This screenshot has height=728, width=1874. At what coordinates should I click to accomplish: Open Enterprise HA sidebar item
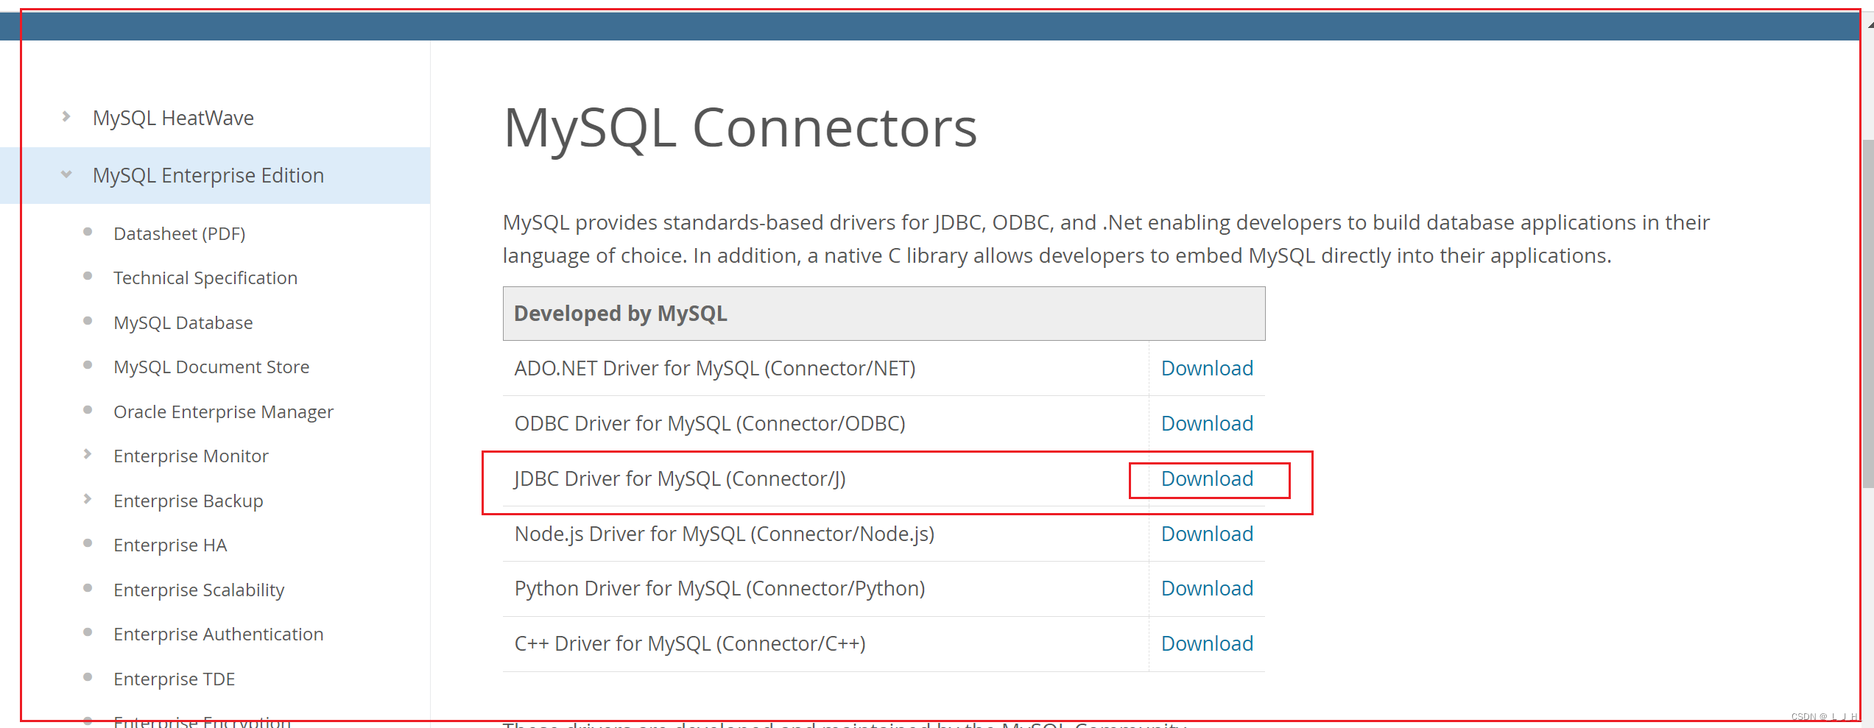click(170, 545)
